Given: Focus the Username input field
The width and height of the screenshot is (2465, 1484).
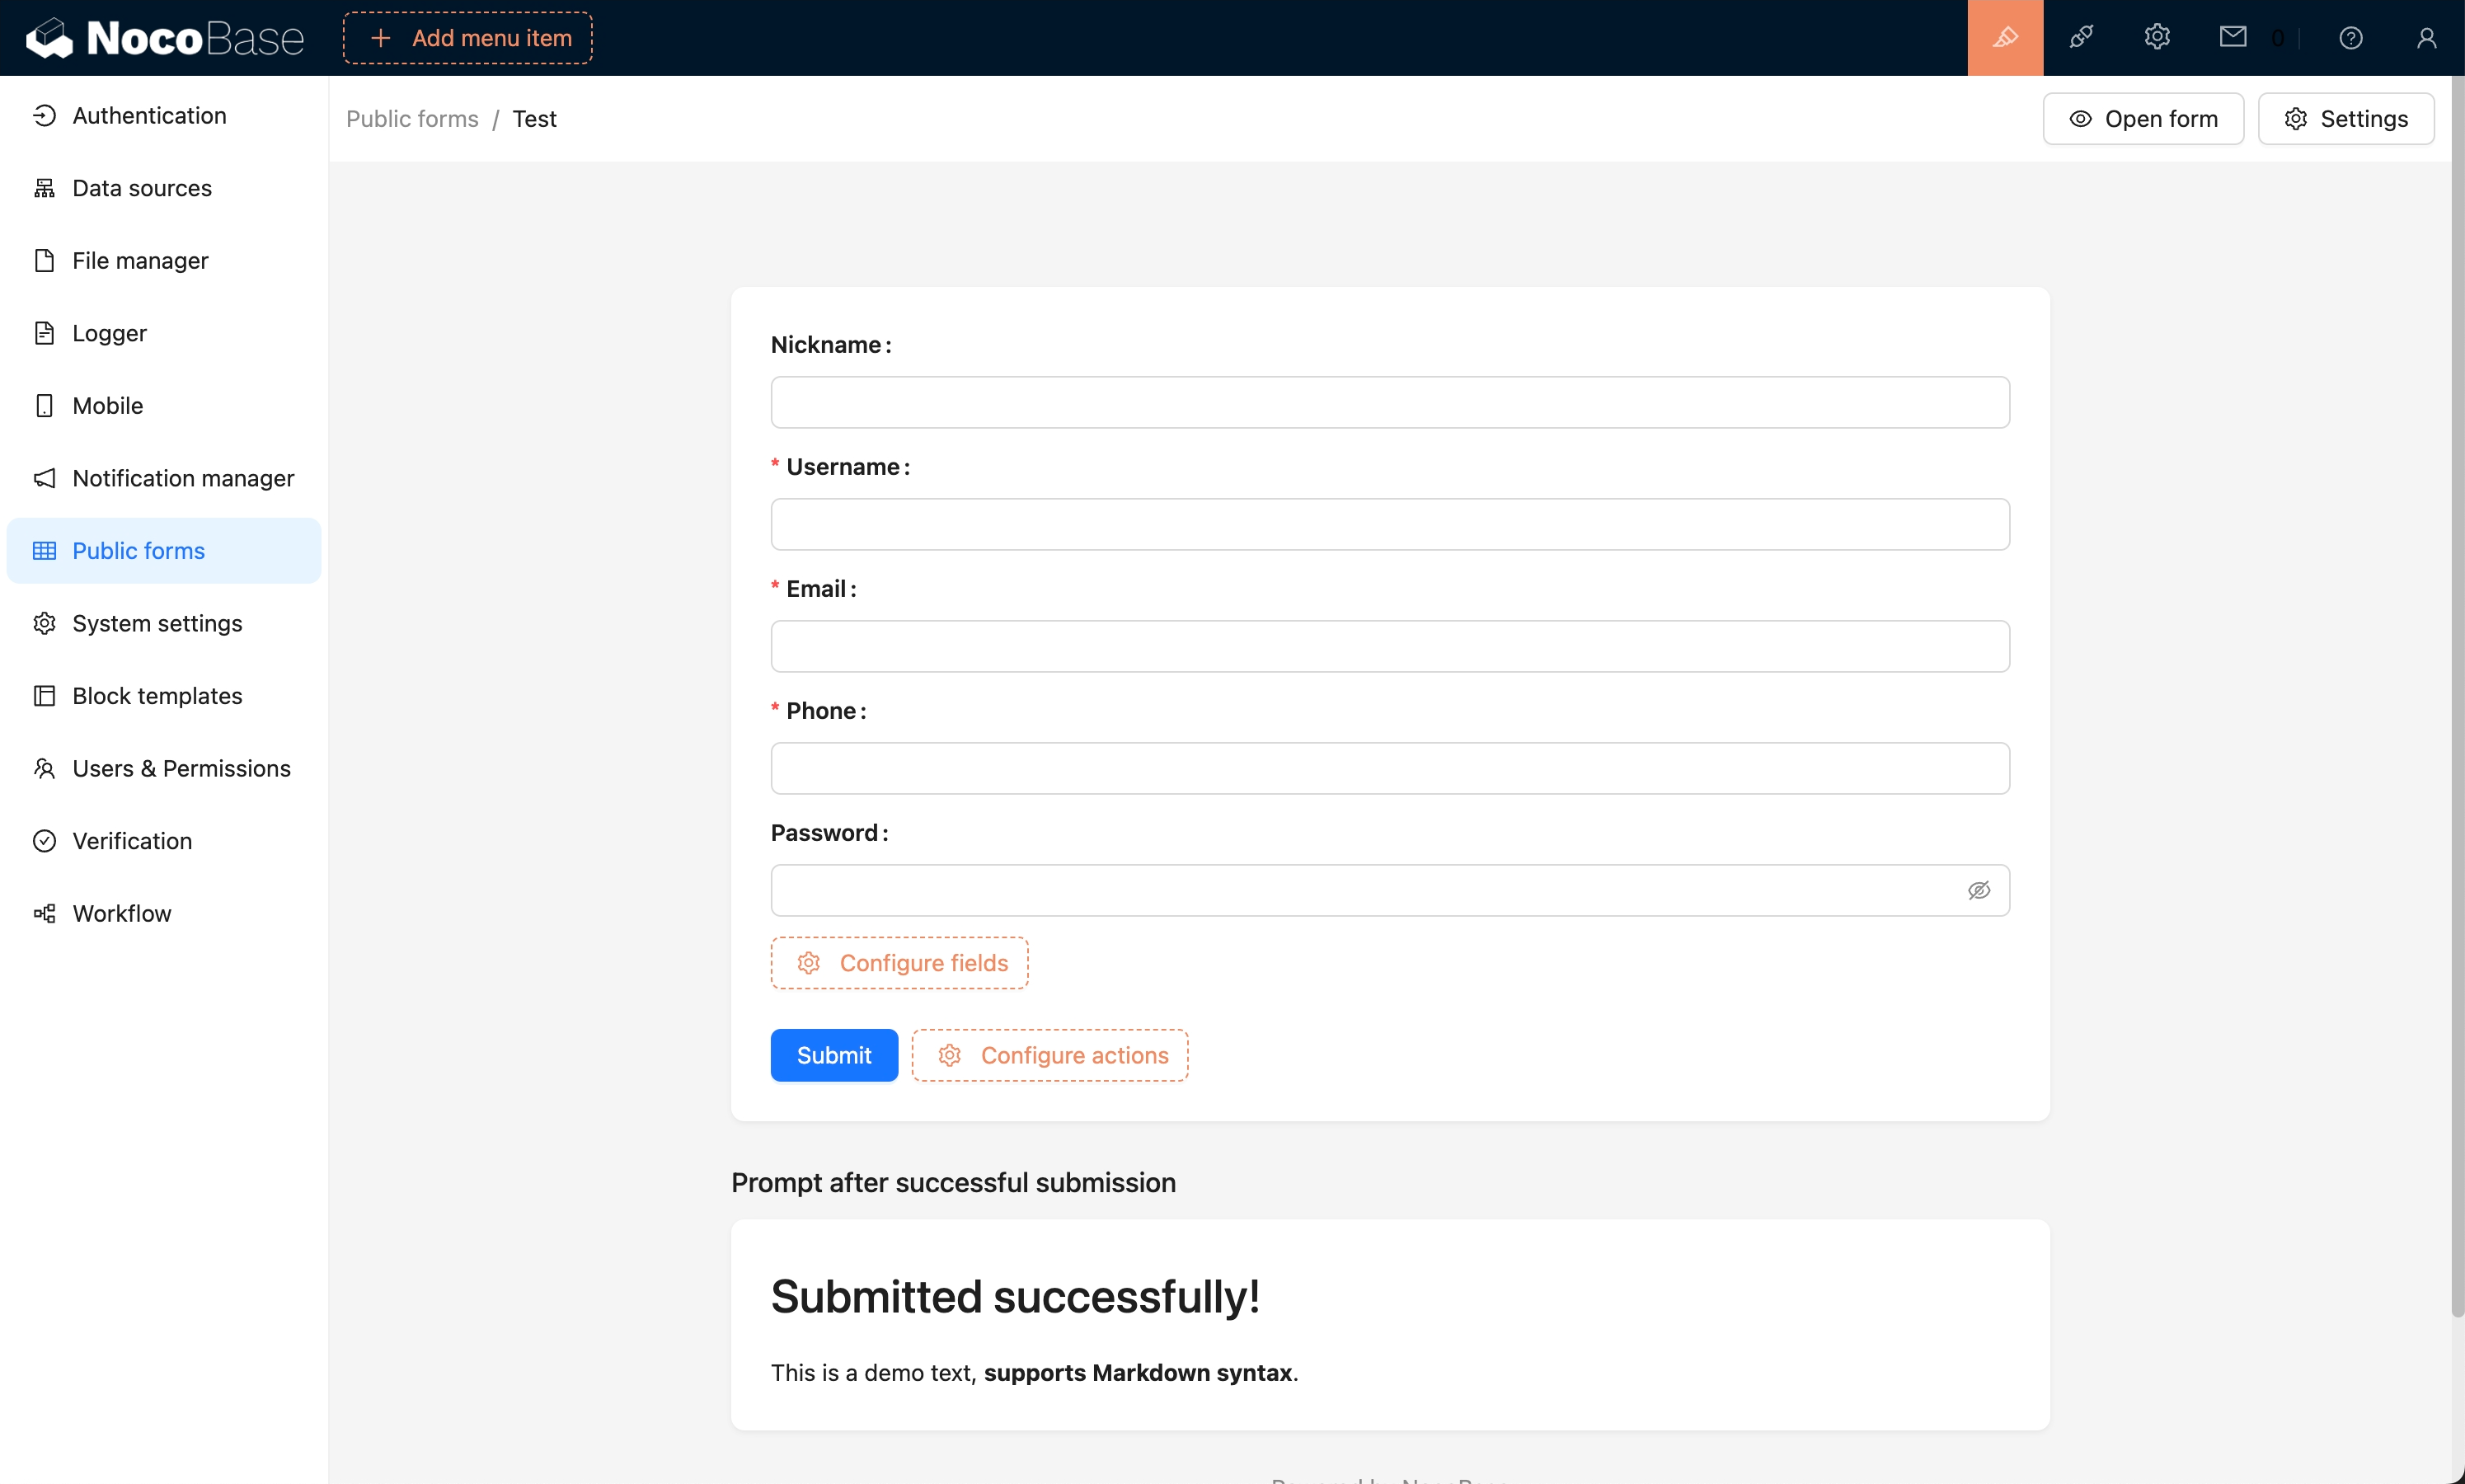Looking at the screenshot, I should (1389, 524).
